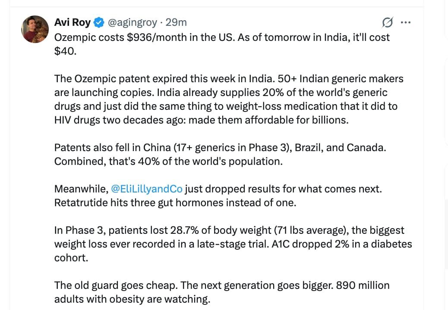Click the $40 price line
448x310 pixels.
[65, 51]
